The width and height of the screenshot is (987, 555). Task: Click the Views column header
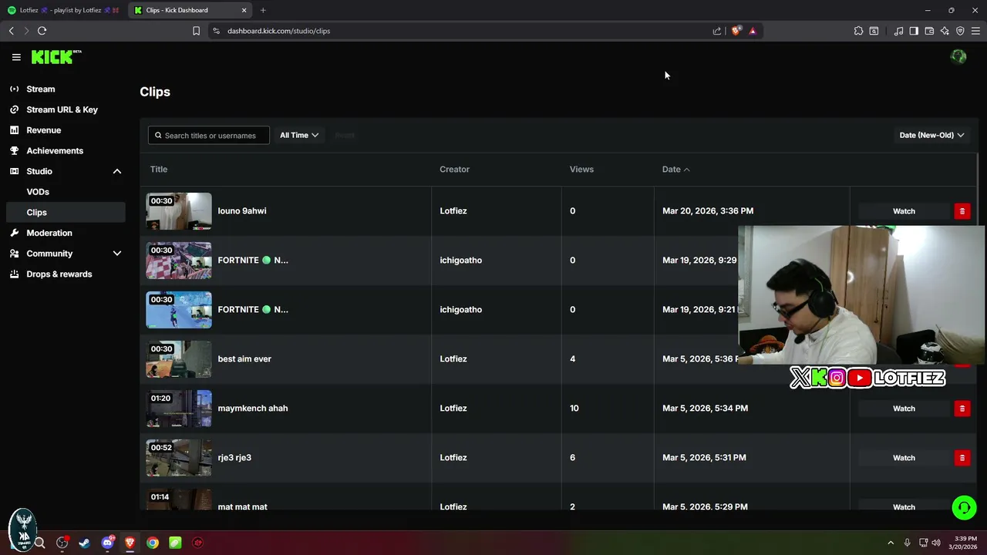[581, 170]
